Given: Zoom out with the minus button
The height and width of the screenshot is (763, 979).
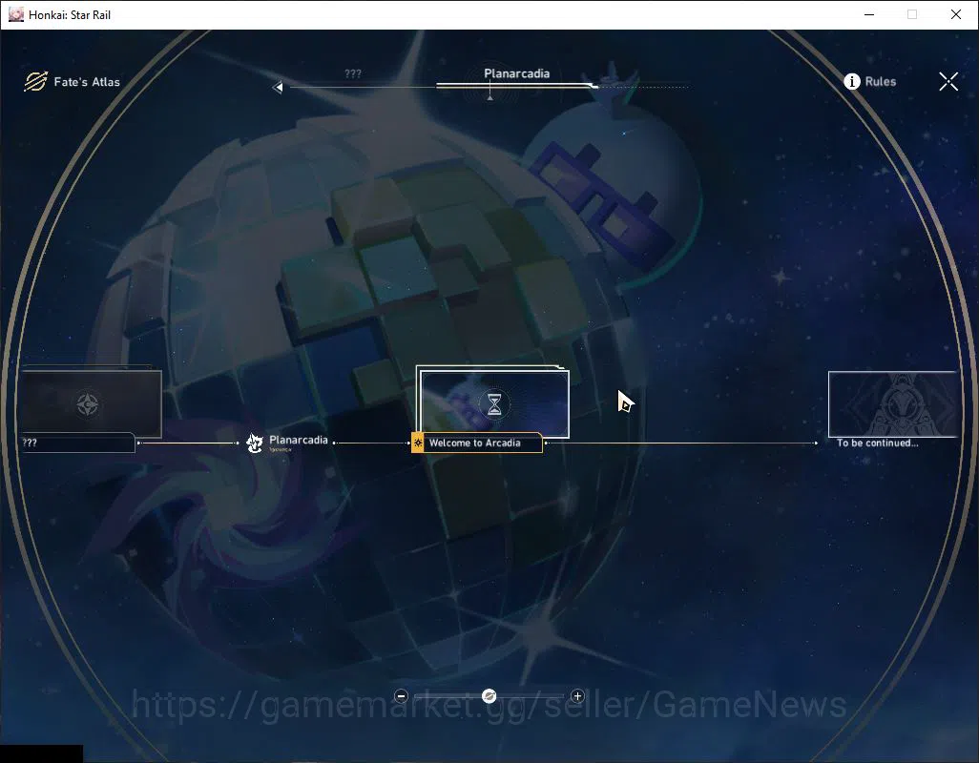Looking at the screenshot, I should tap(402, 695).
